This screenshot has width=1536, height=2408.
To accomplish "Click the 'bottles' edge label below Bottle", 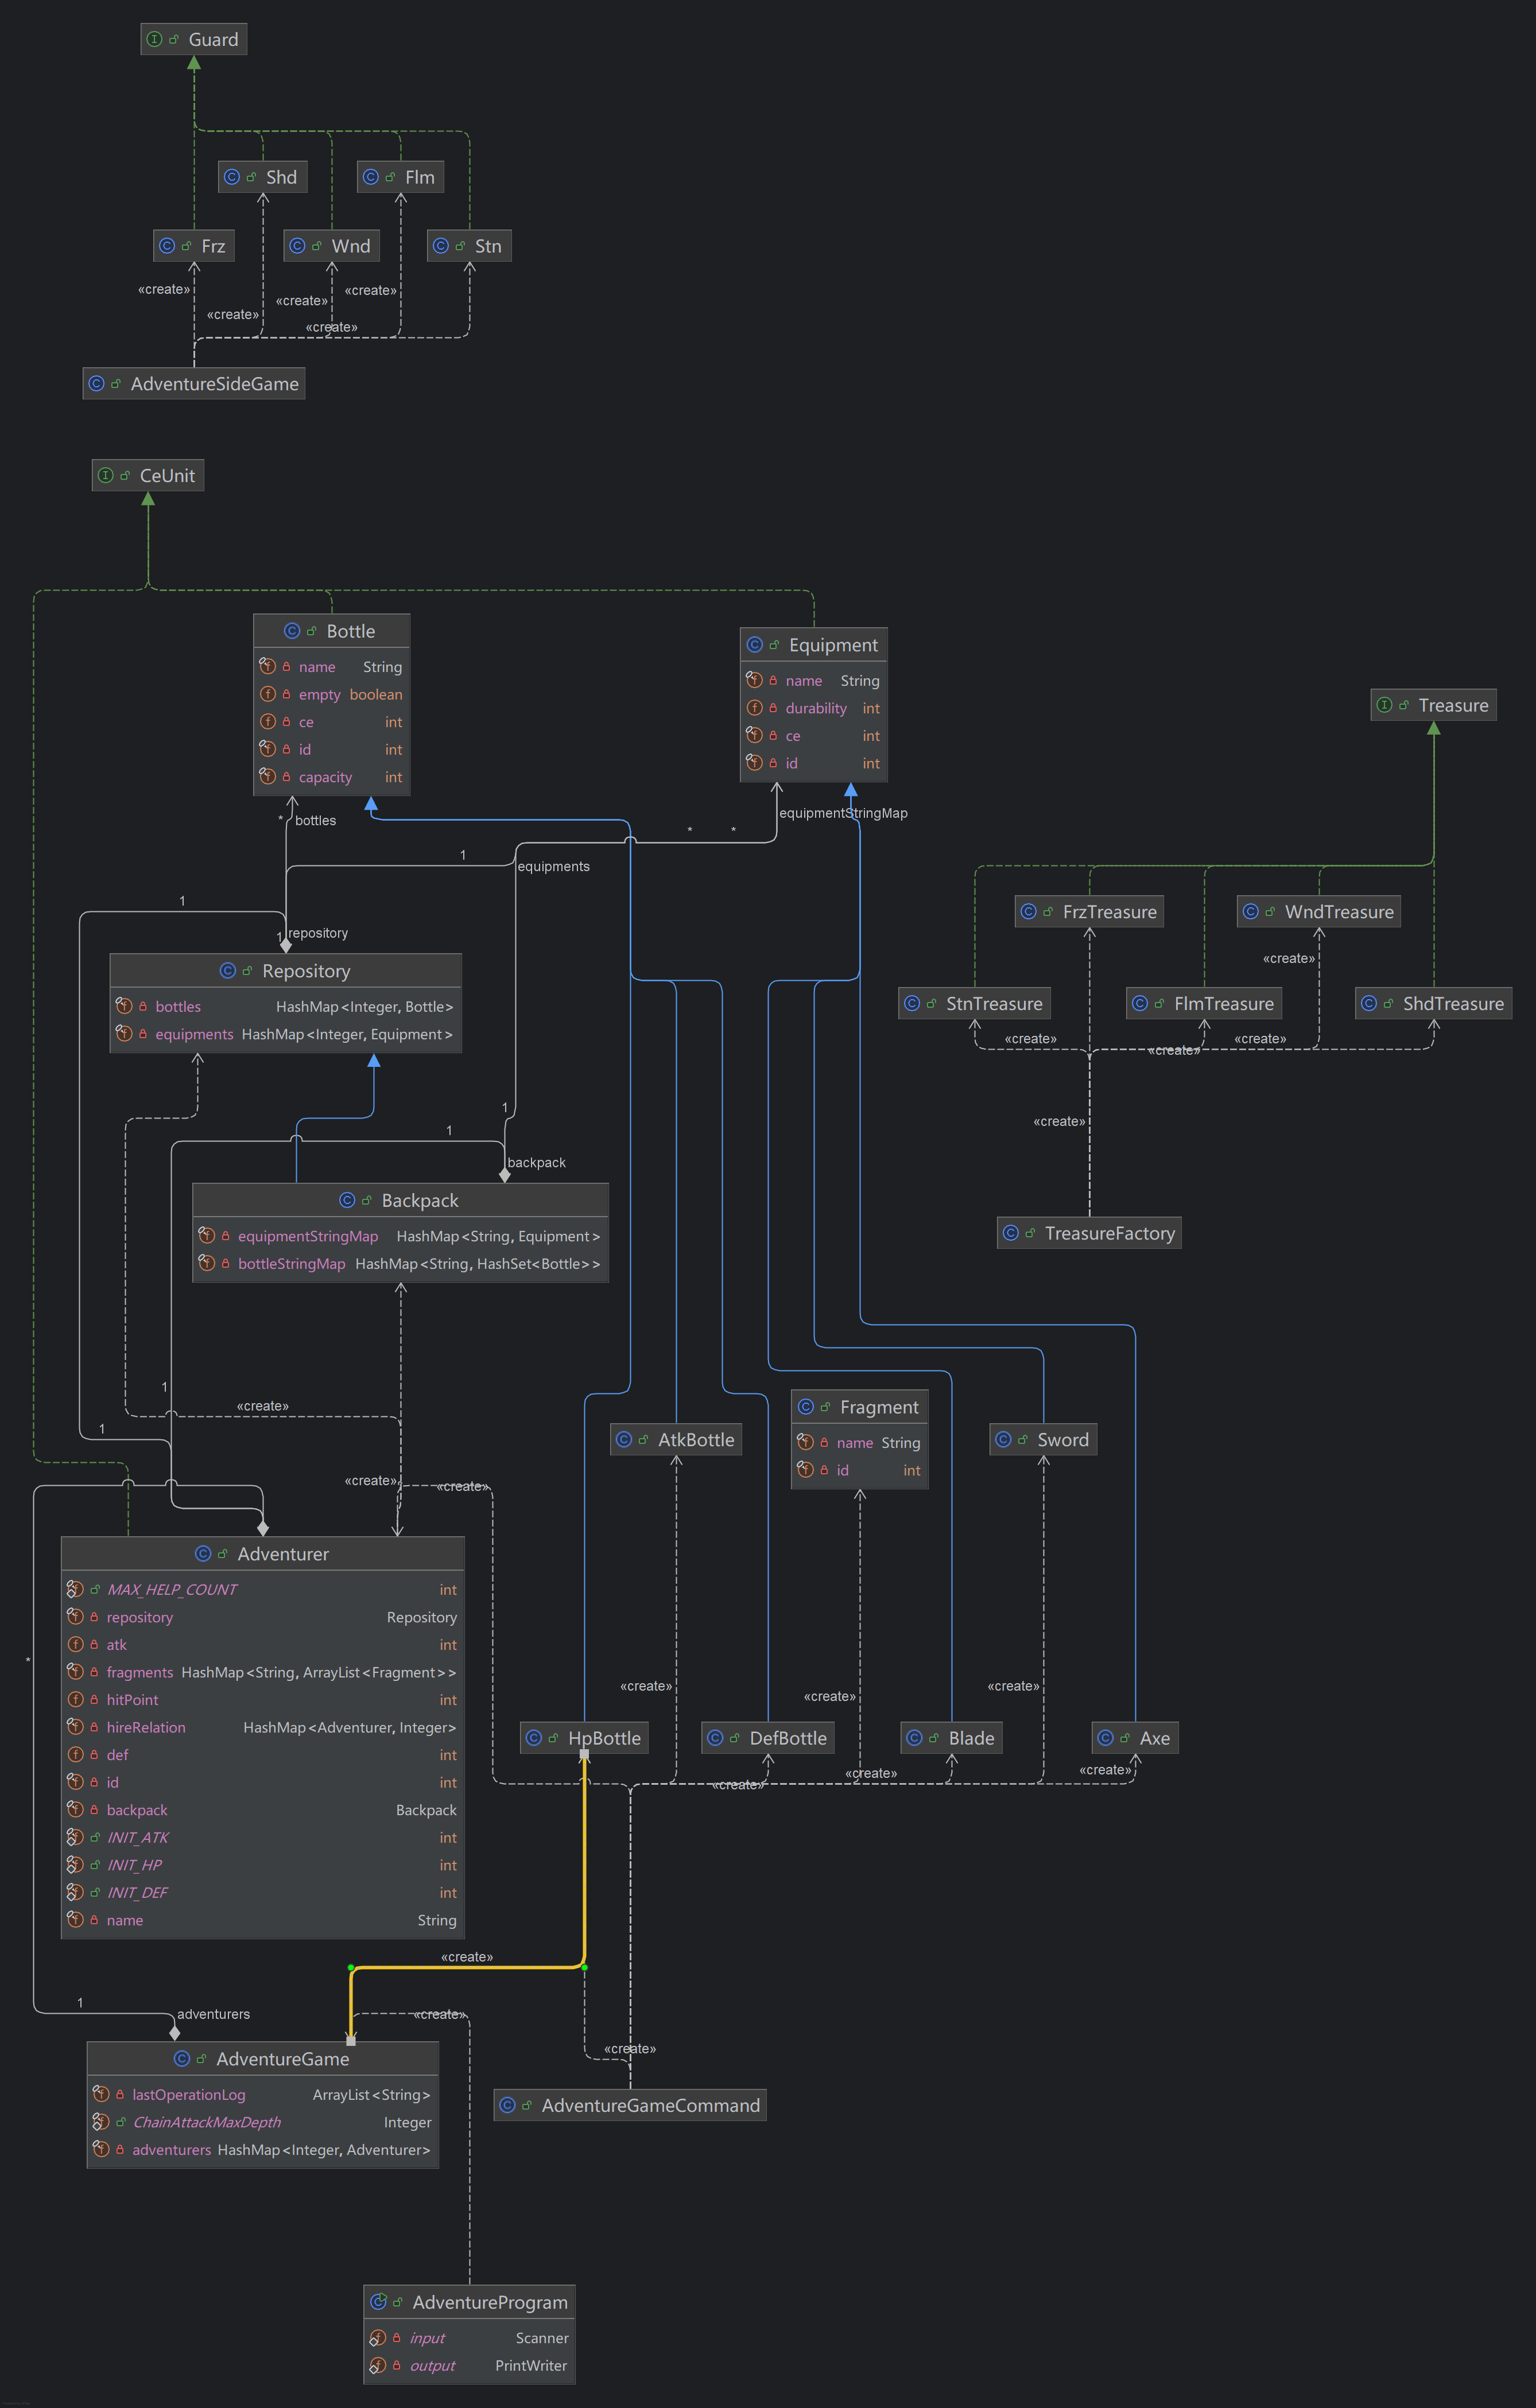I will [315, 820].
